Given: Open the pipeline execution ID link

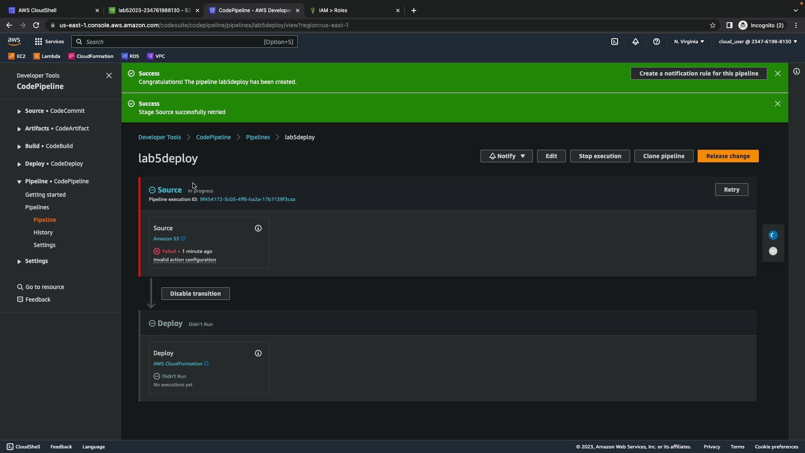Looking at the screenshot, I should [247, 199].
